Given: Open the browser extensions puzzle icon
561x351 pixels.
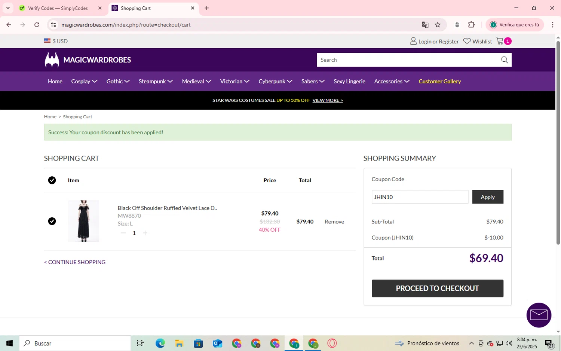Looking at the screenshot, I should (x=471, y=25).
